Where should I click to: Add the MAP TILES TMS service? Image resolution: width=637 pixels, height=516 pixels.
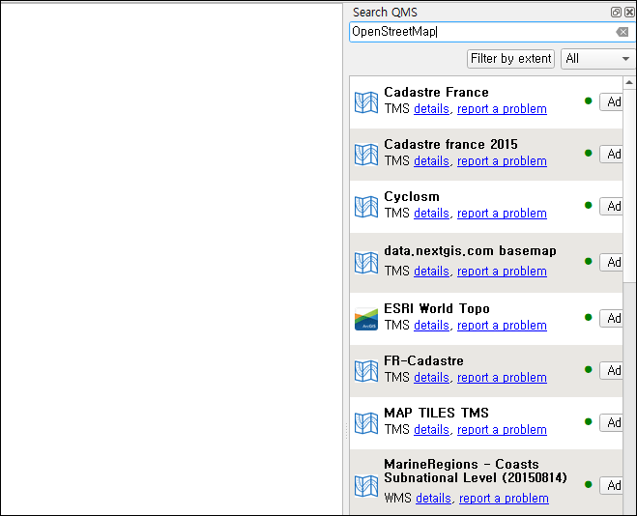611,422
